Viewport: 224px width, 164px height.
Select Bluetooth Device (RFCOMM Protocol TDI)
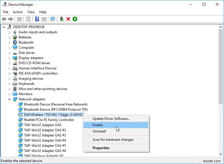(x=56, y=110)
